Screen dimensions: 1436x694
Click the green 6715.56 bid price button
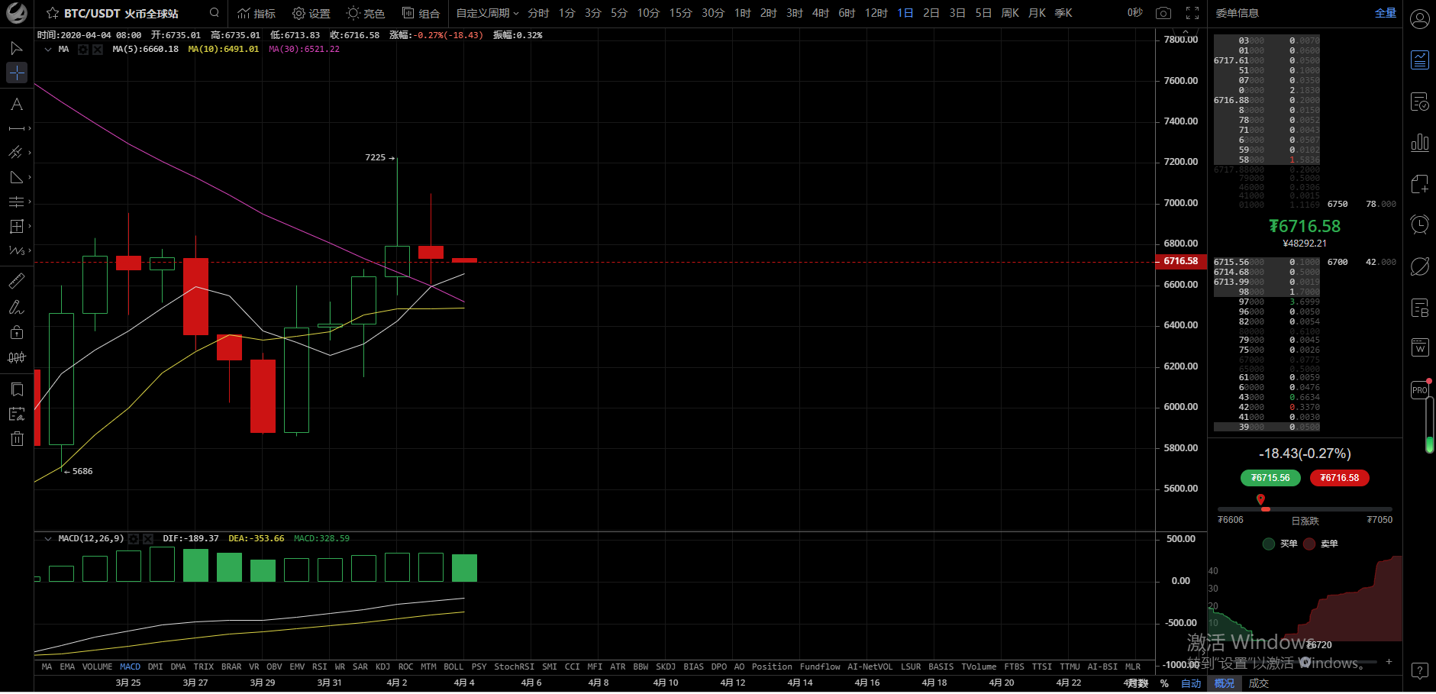click(1270, 478)
